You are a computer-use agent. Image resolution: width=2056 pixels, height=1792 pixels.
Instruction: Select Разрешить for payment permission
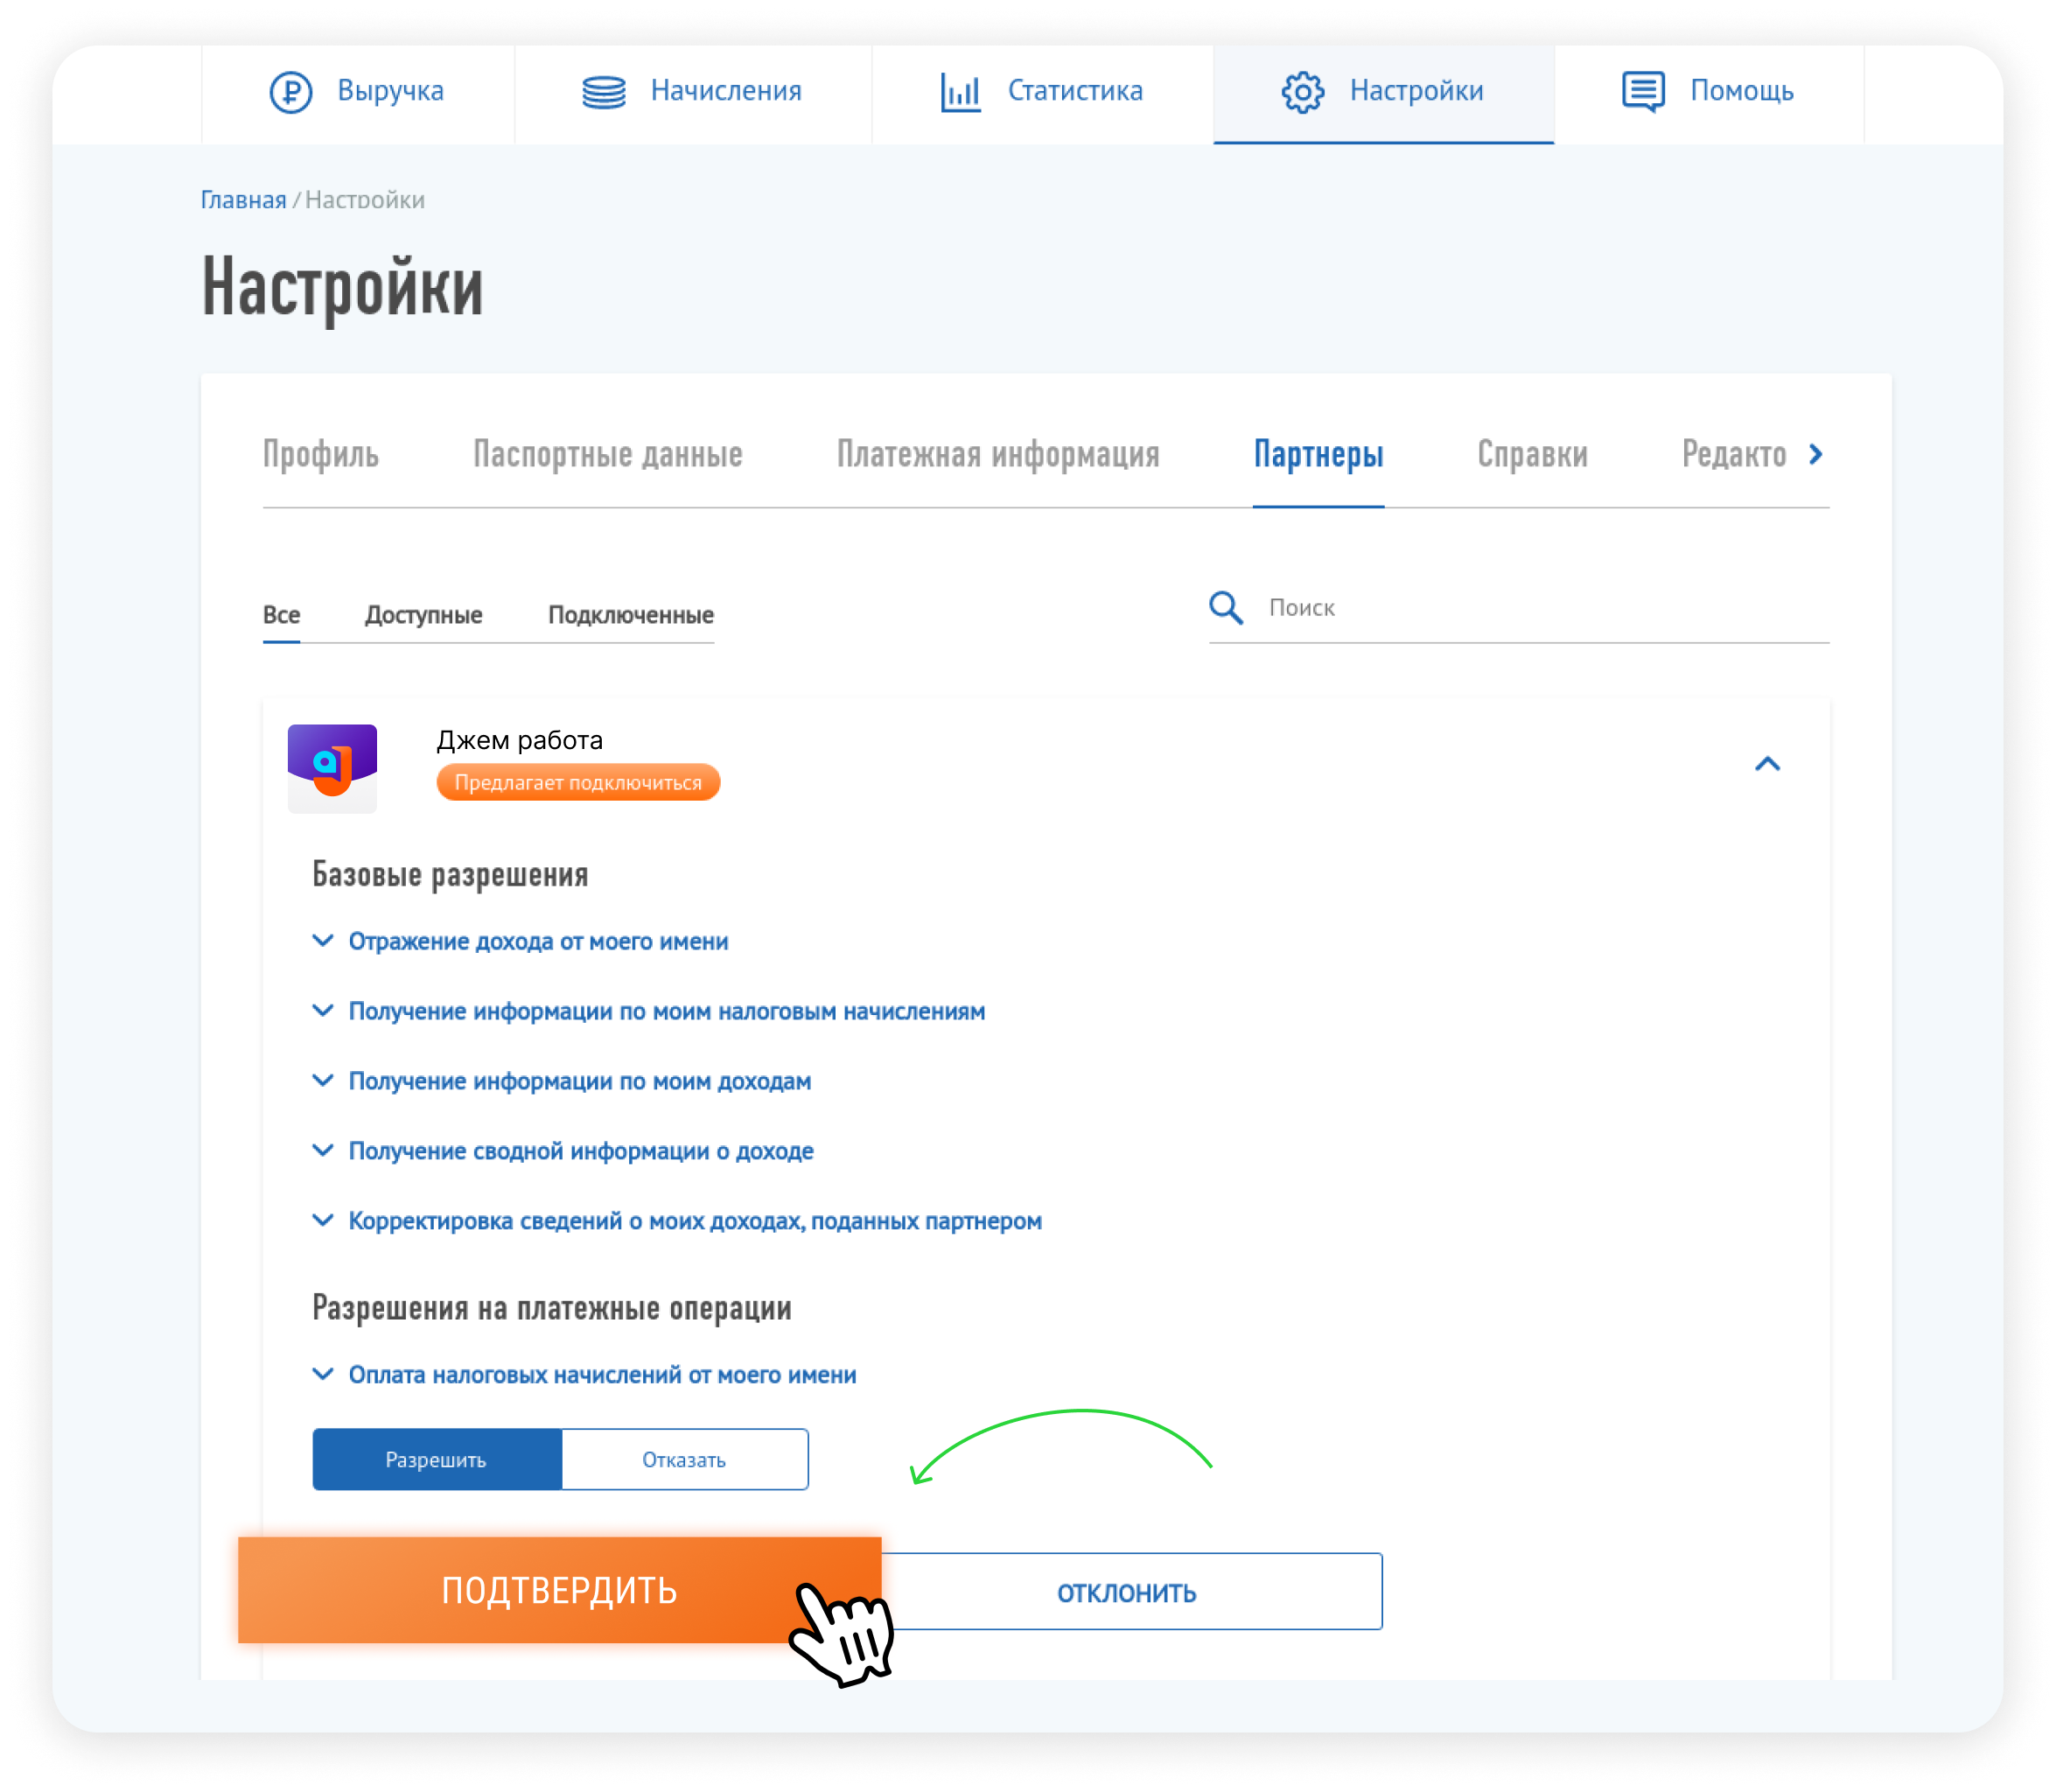point(437,1459)
